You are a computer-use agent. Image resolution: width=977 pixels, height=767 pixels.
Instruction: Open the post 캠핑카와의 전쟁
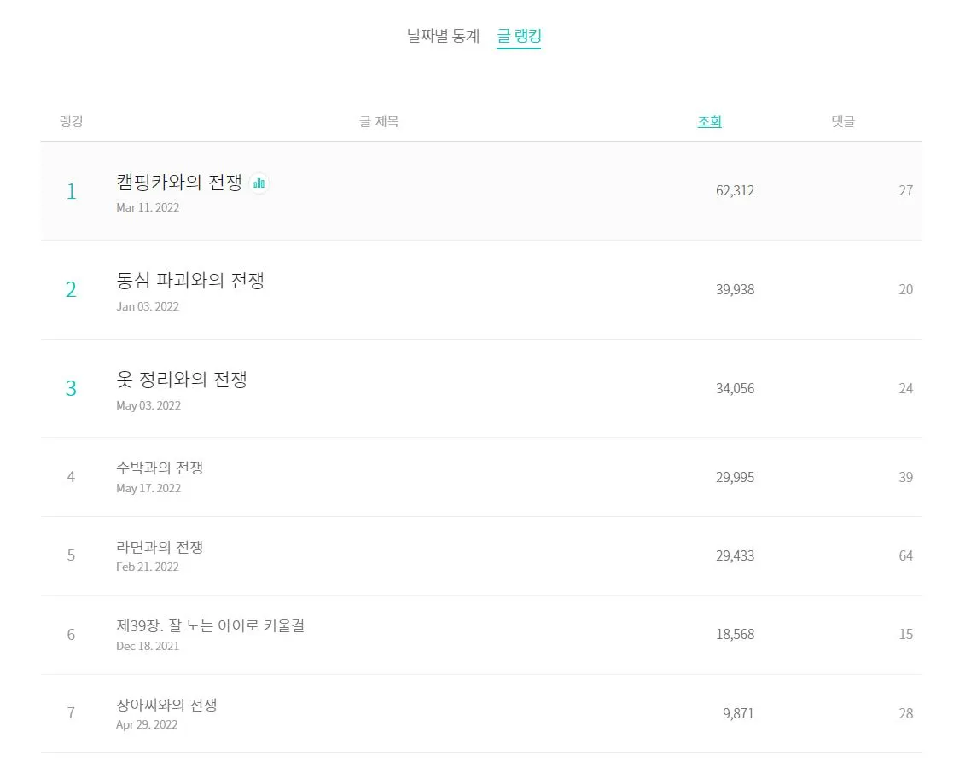coord(179,182)
